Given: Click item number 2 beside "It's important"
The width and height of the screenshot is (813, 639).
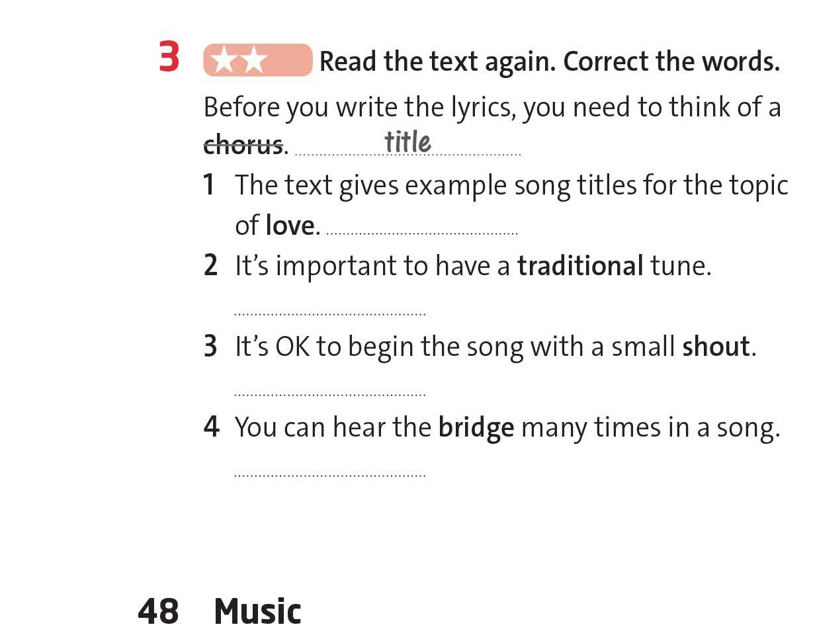Looking at the screenshot, I should tap(210, 266).
